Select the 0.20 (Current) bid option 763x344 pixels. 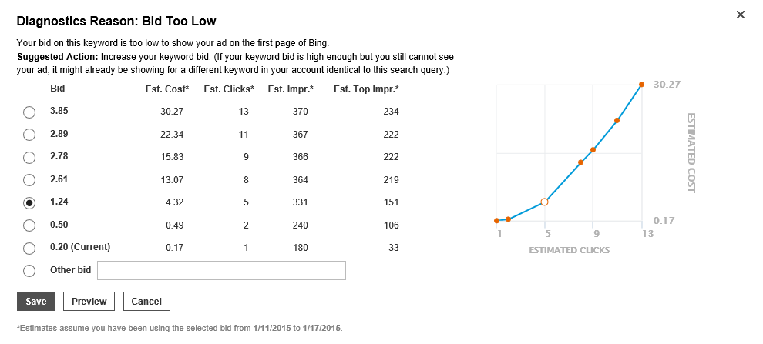pyautogui.click(x=29, y=249)
